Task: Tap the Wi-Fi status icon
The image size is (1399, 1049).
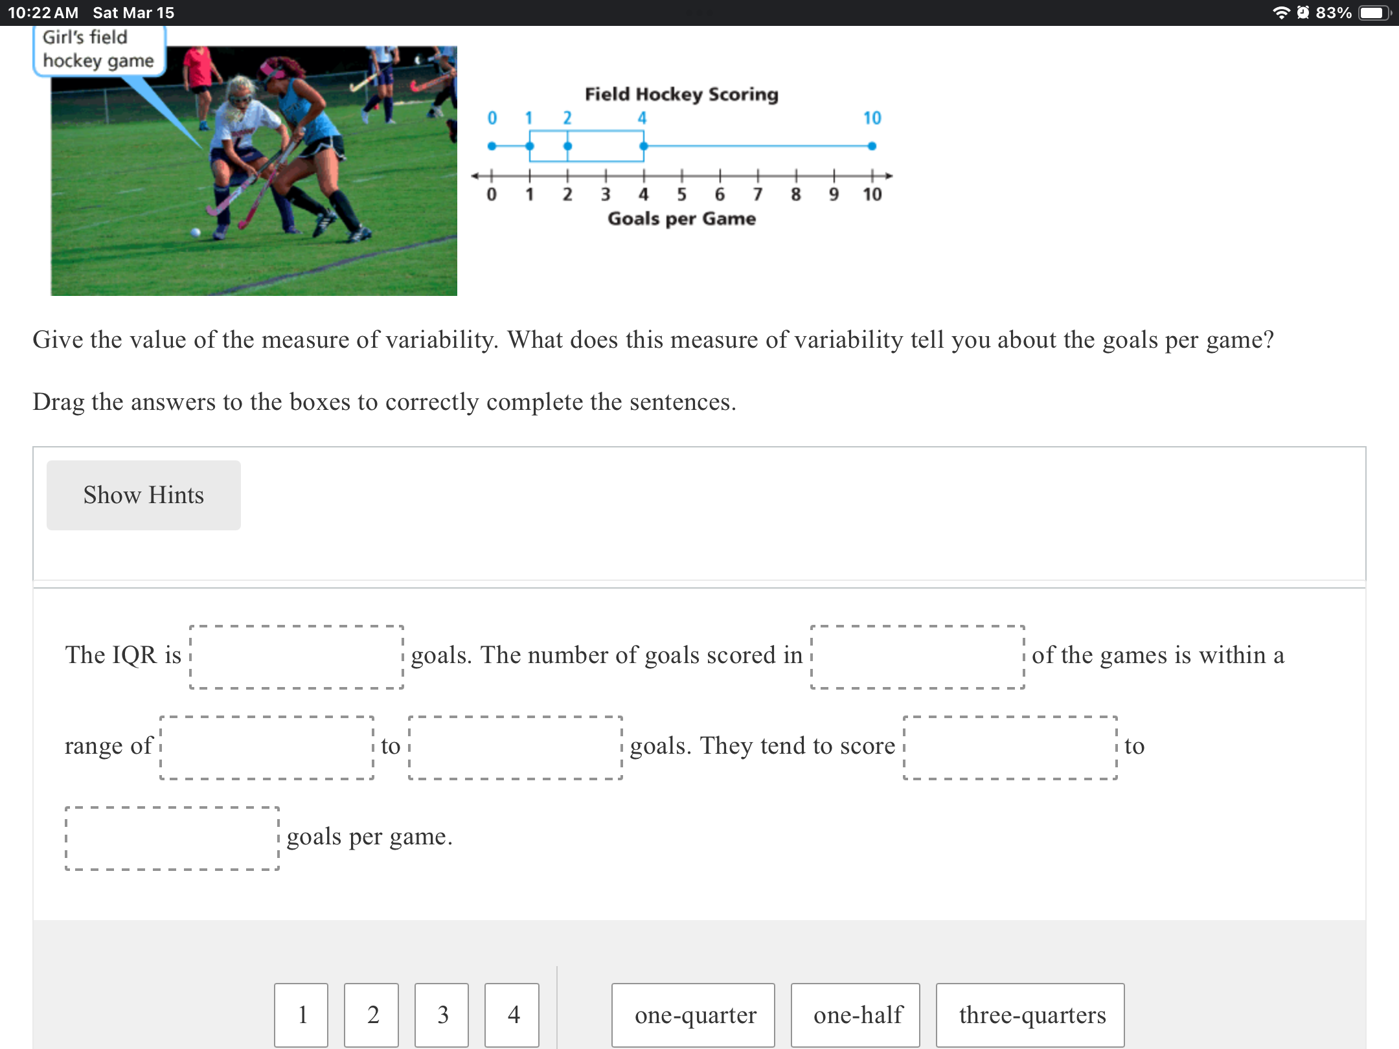Action: (x=1281, y=12)
